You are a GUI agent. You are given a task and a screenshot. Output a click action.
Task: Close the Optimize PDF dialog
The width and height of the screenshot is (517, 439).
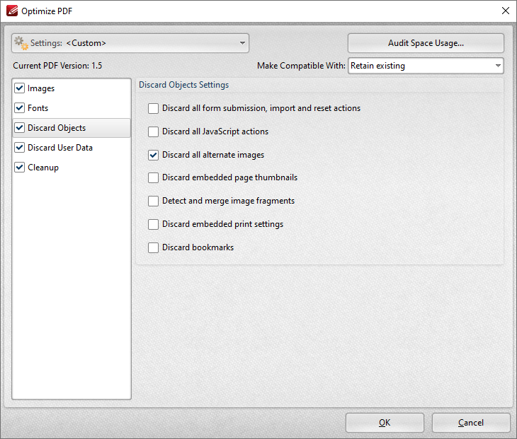505,11
